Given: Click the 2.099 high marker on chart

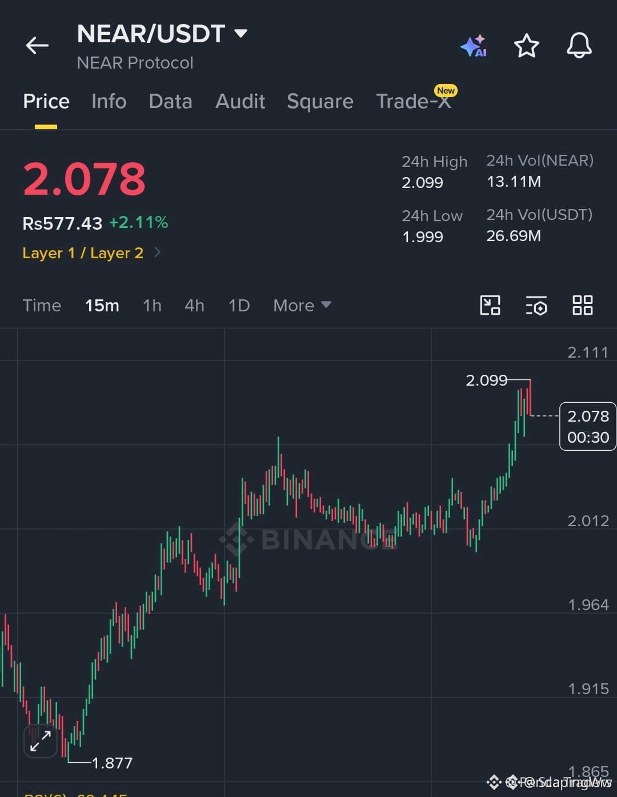Looking at the screenshot, I should 486,380.
